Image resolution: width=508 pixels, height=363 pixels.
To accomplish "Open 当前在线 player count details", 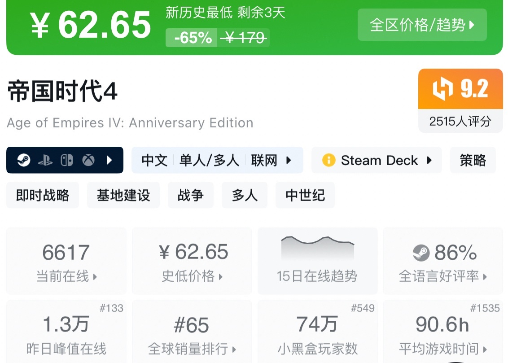I will 66,261.
